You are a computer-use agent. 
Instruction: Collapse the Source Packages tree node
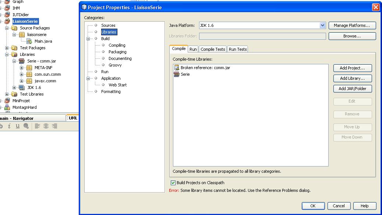[7, 28]
